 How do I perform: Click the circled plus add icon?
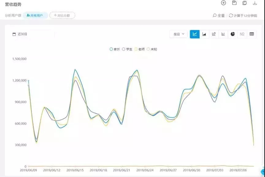[223, 3]
